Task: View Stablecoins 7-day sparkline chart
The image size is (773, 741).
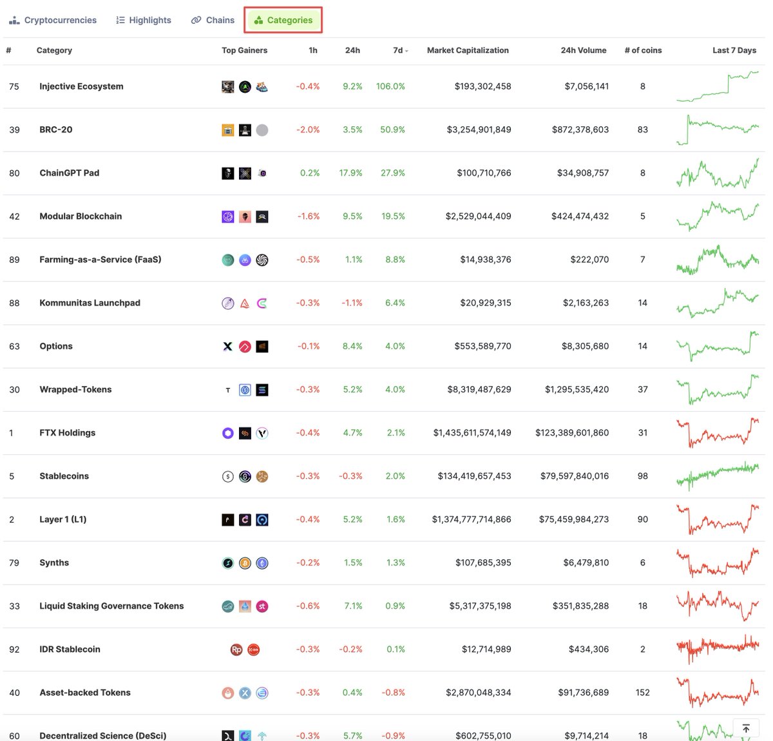Action: click(718, 476)
